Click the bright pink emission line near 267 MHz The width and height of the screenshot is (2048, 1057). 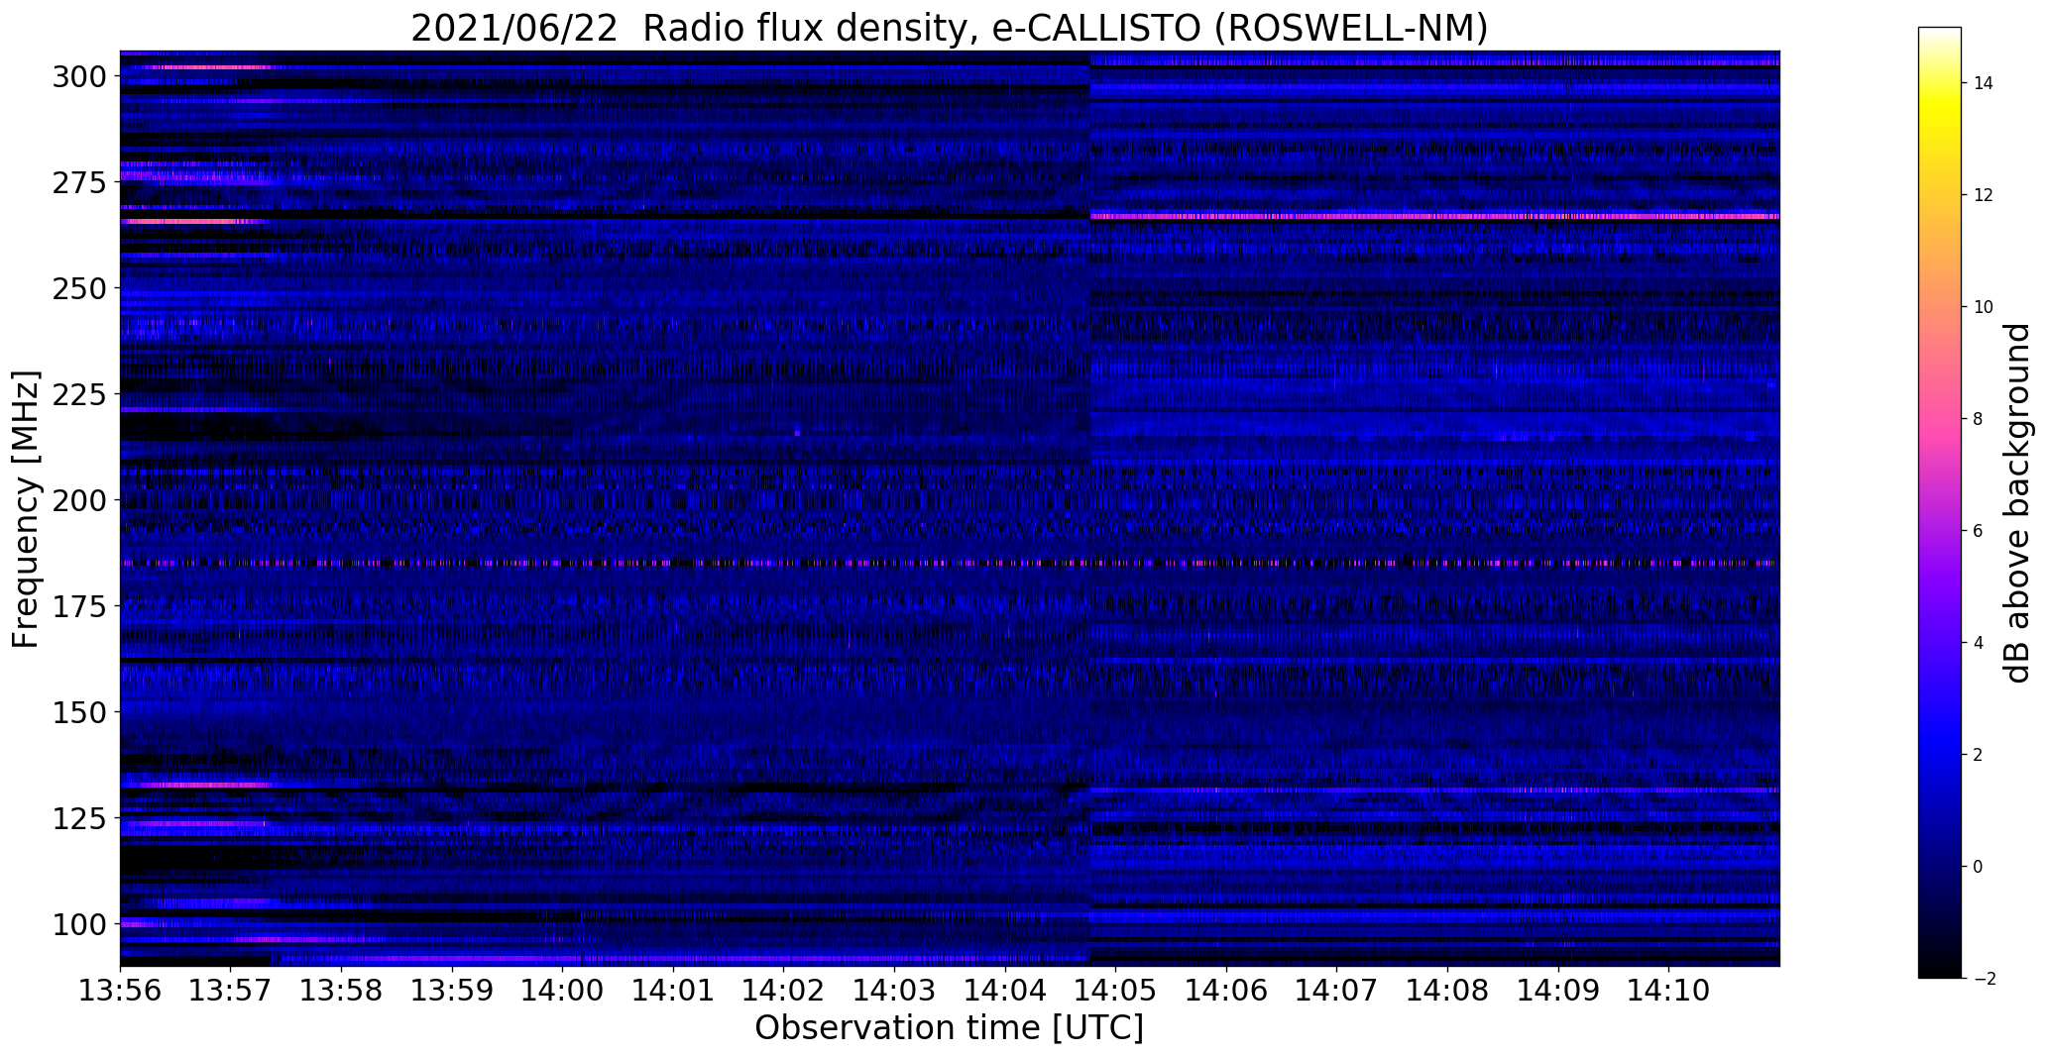1434,216
